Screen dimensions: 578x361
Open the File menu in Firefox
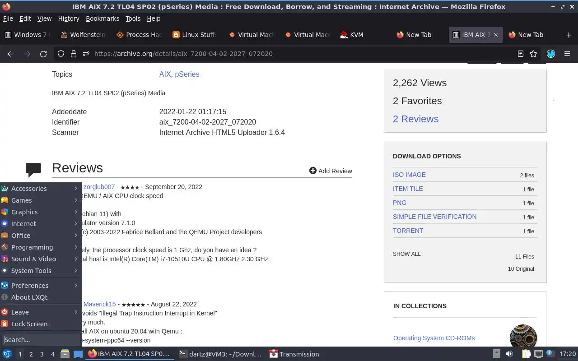[x=8, y=19]
